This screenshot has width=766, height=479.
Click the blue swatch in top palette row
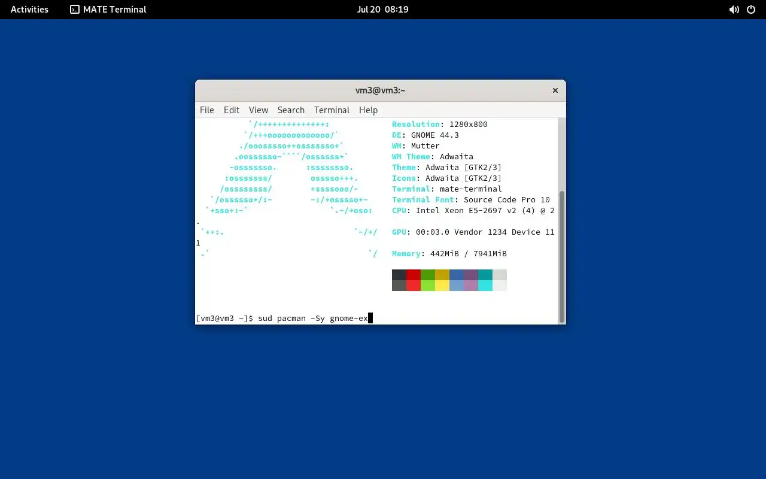457,275
